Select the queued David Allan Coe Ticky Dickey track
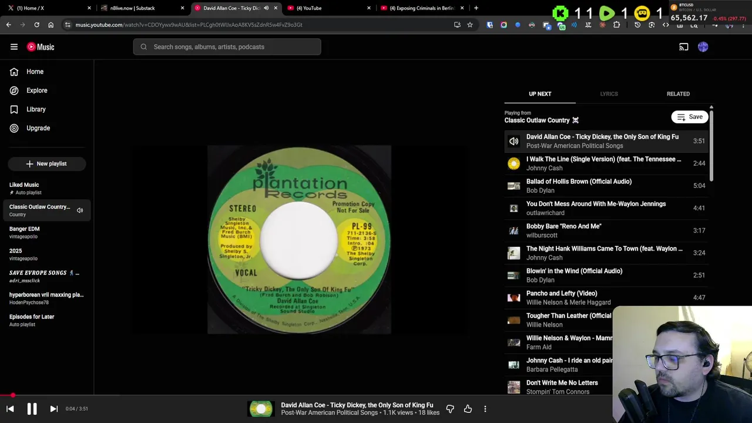This screenshot has height=423, width=752. coord(606,141)
